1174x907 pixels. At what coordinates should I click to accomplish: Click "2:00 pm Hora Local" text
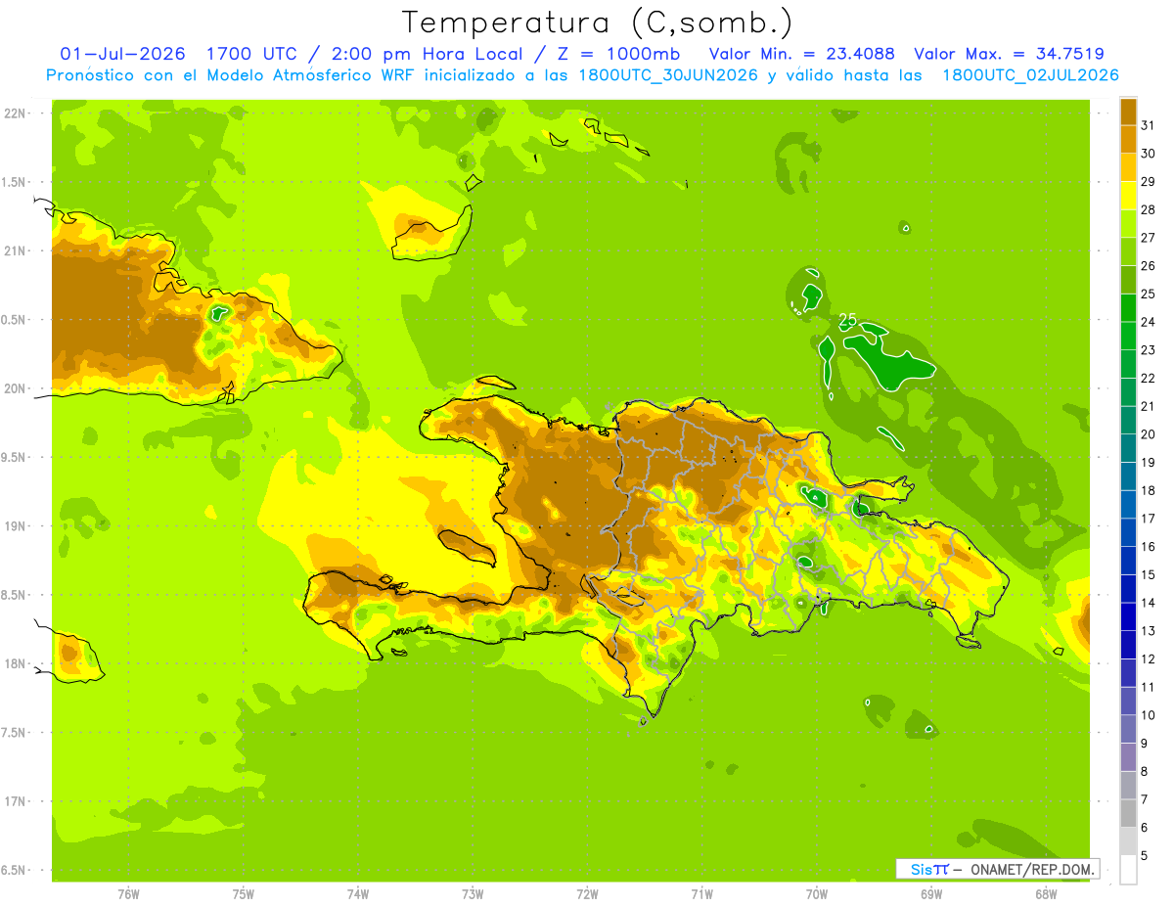(429, 54)
